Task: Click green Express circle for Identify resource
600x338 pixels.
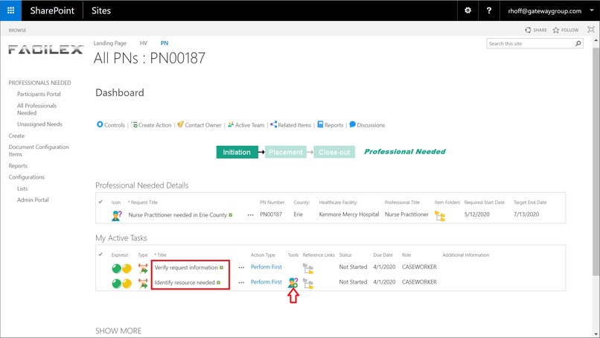Action: coord(117,284)
